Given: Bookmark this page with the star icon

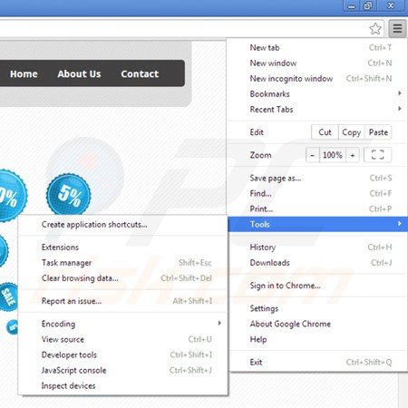Looking at the screenshot, I should tap(375, 29).
